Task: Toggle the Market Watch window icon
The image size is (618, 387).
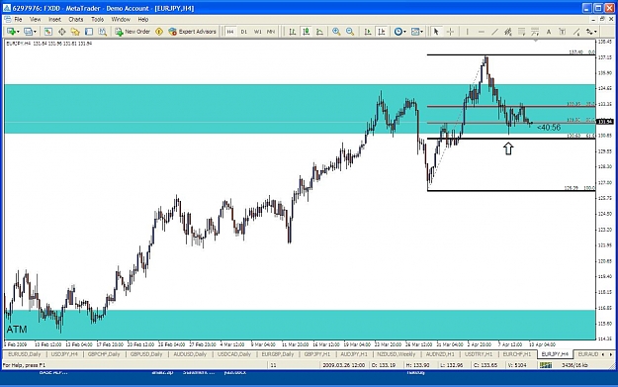Action: [48, 32]
